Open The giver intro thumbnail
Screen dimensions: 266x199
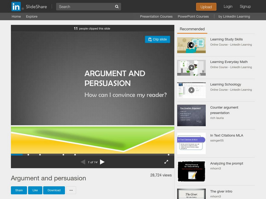click(192, 194)
